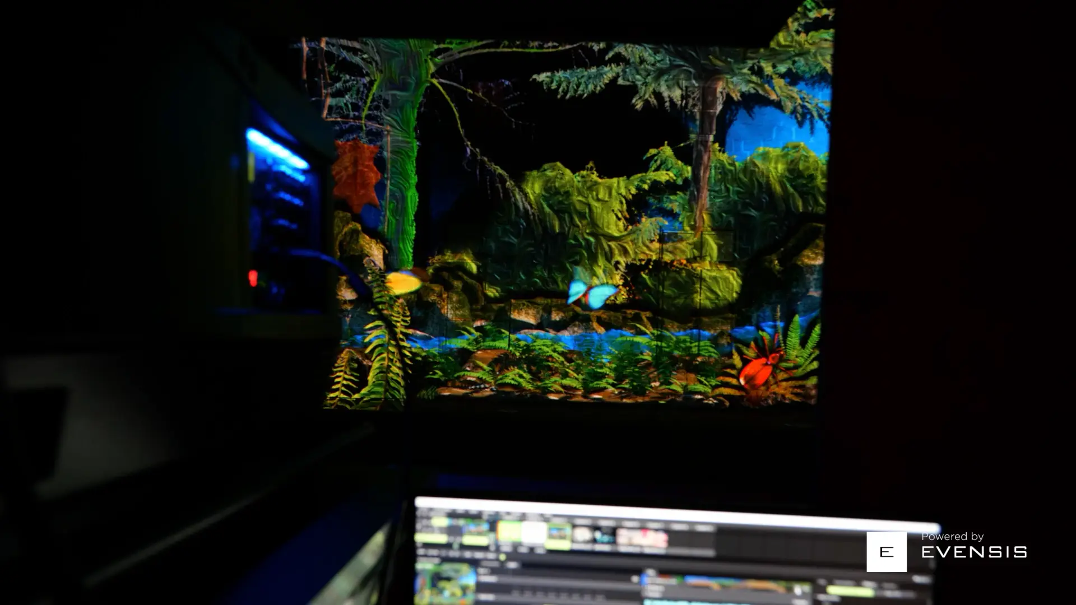Open the jungle preview thumbnail at bottom-left
The image size is (1076, 605).
pos(445,584)
